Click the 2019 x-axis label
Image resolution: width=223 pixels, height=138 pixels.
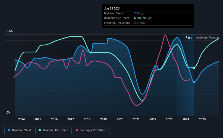coord(103,119)
